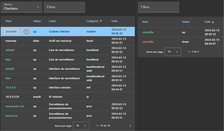
Task: Select the green checkfile up history row
Action: (x=181, y=32)
